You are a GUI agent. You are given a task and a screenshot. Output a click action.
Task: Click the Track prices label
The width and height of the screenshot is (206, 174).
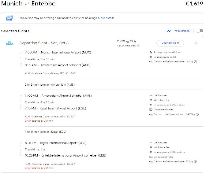181,31
